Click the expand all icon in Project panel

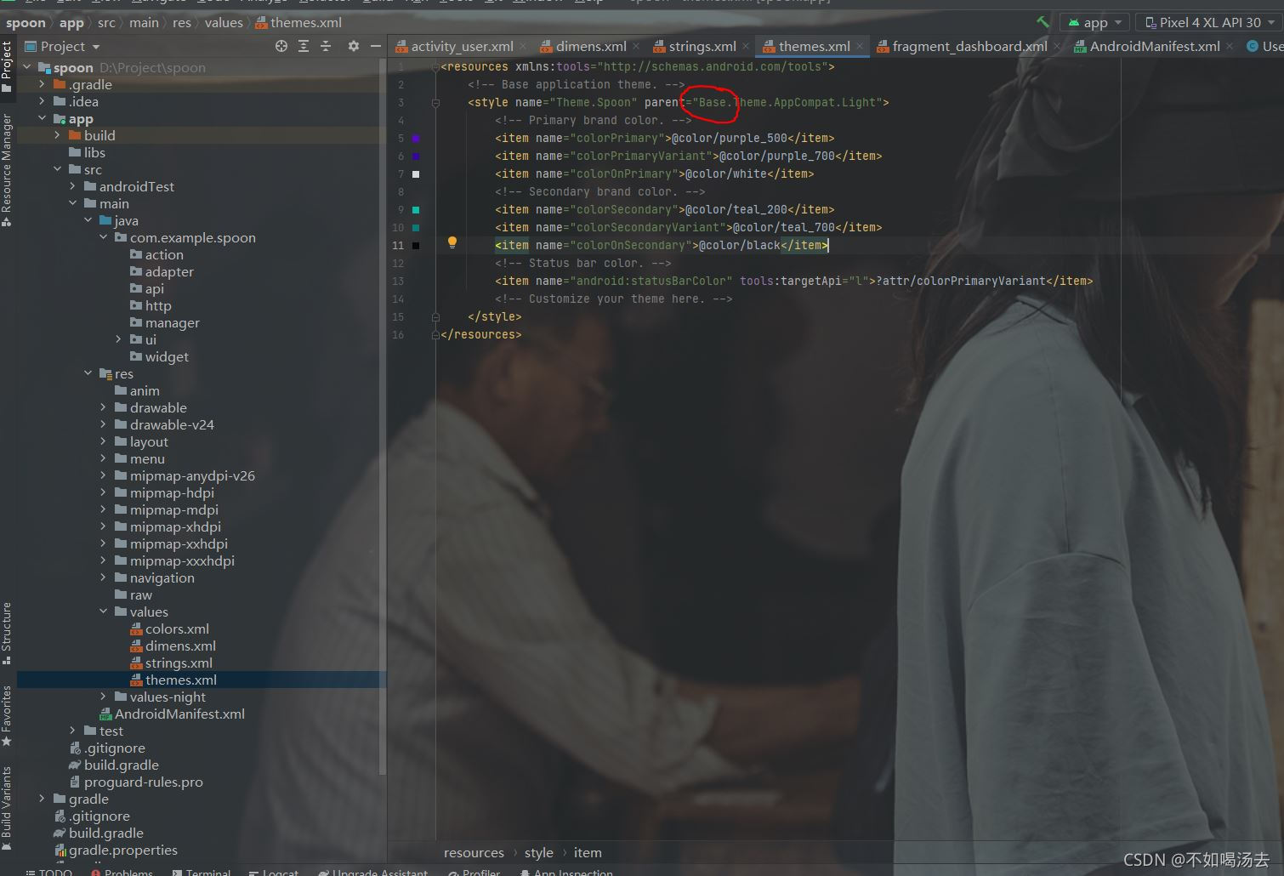pyautogui.click(x=304, y=46)
